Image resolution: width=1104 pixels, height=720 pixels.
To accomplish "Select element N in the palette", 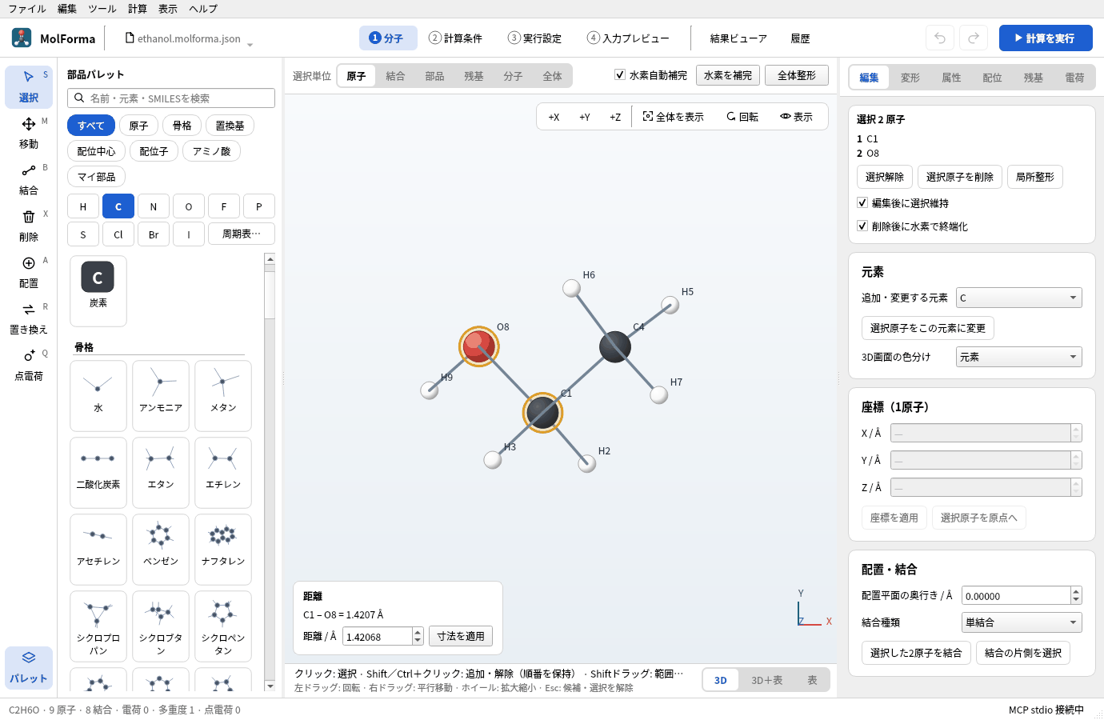I will coord(154,206).
